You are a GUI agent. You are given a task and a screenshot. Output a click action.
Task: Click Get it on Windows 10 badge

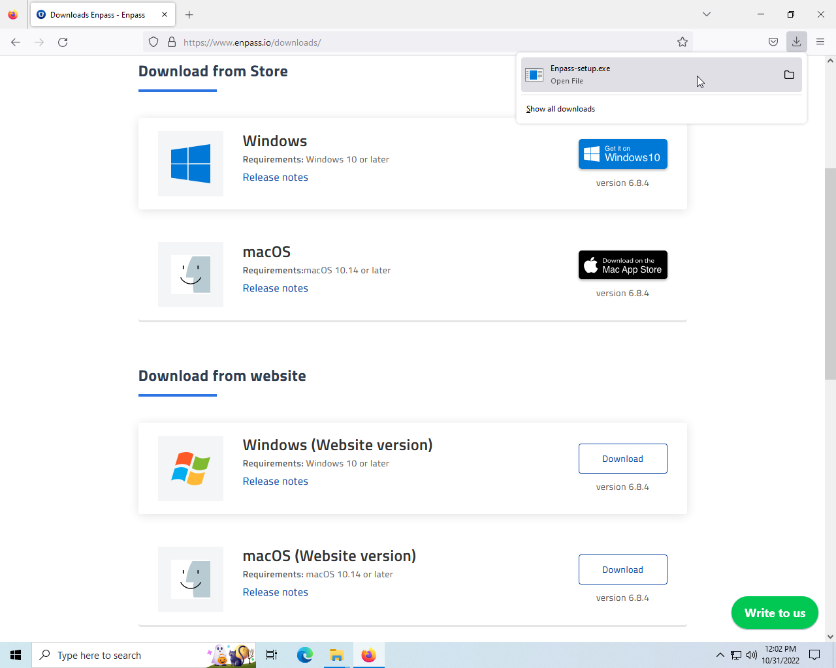pyautogui.click(x=623, y=154)
